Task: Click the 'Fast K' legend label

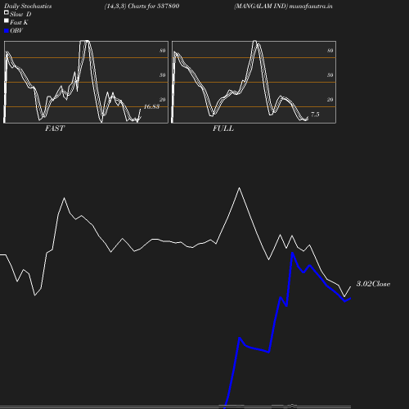Action: click(19, 22)
